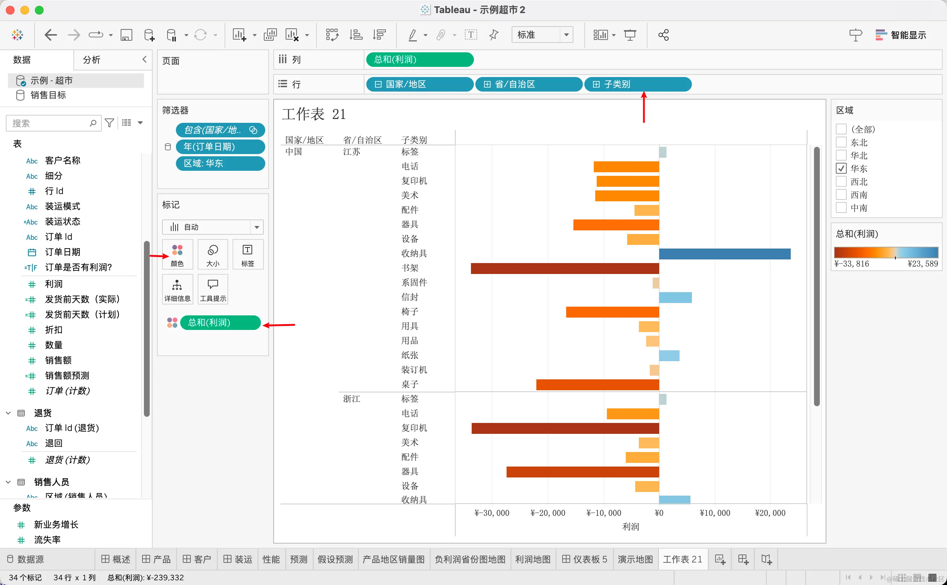The image size is (947, 585).
Task: Open the Color marks card button
Action: pyautogui.click(x=177, y=254)
